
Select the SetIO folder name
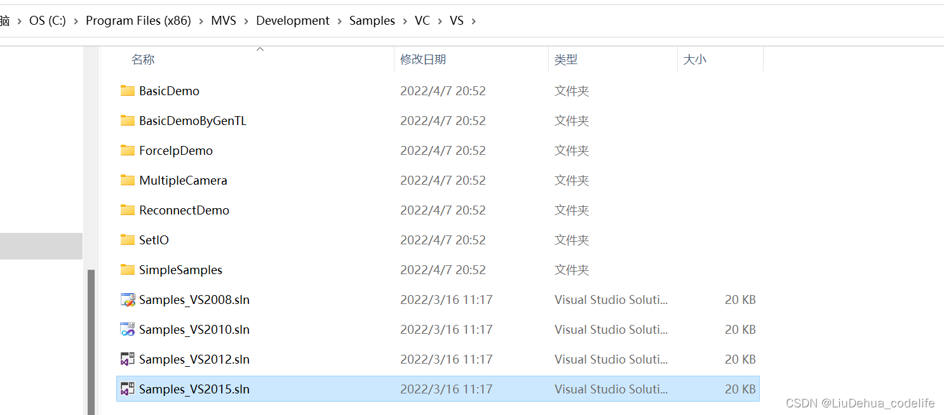tap(154, 240)
